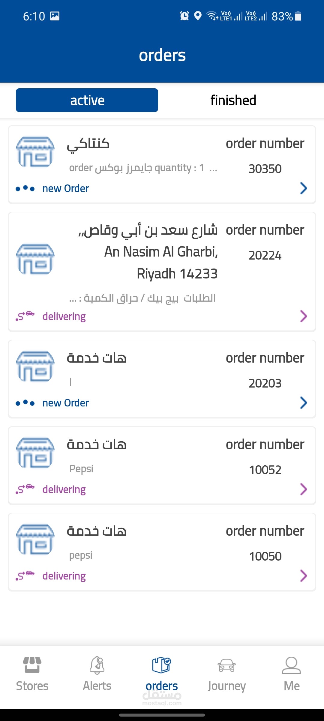Open the Stores tab icon
The width and height of the screenshot is (324, 721).
[x=32, y=665]
